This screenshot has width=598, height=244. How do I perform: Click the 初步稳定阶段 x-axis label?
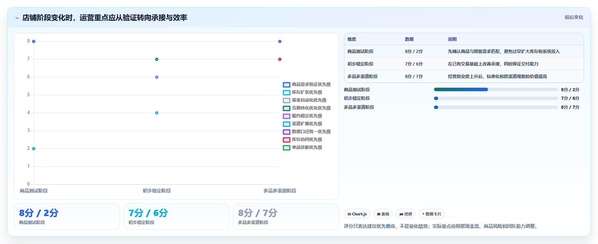157,191
